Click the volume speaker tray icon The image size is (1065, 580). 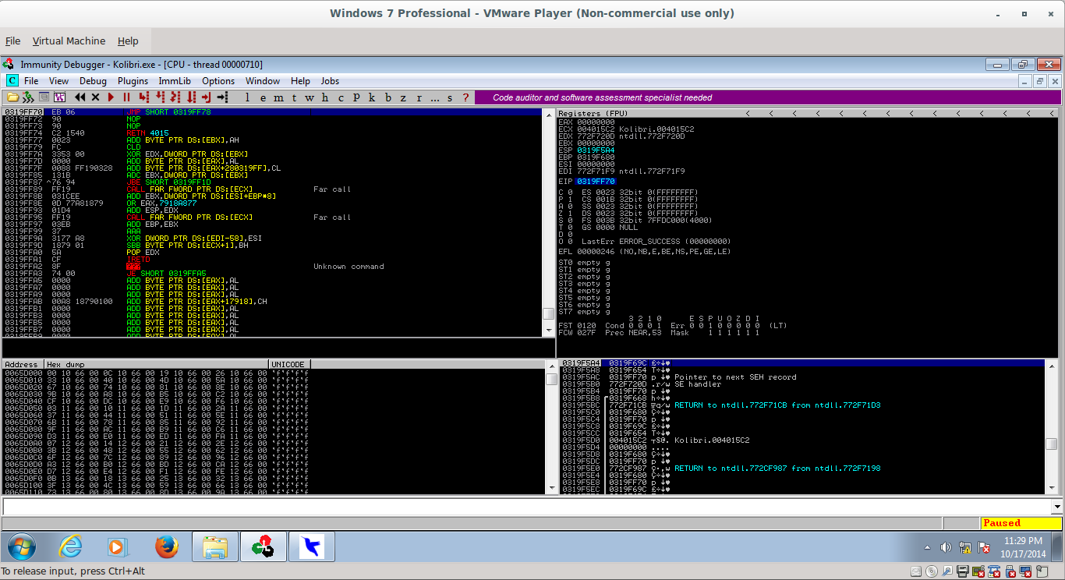tap(946, 547)
